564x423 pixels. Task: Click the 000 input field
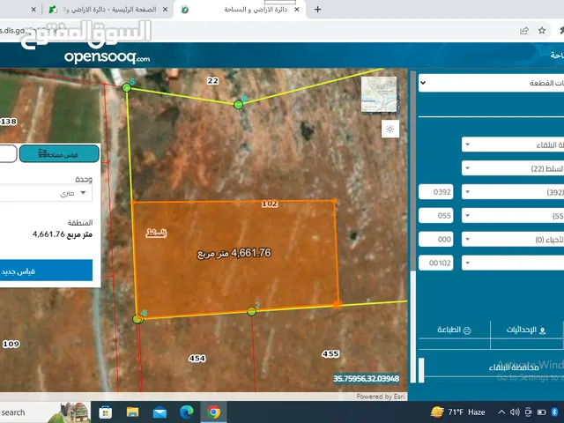[x=436, y=239]
